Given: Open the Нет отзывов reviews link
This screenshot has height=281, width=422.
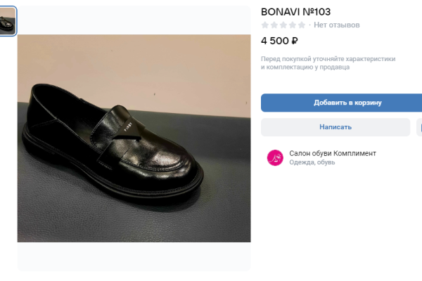Looking at the screenshot, I should click(x=336, y=25).
